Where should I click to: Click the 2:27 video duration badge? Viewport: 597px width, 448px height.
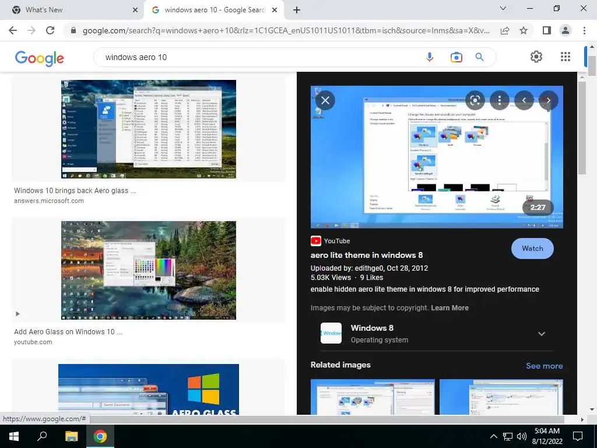538,207
